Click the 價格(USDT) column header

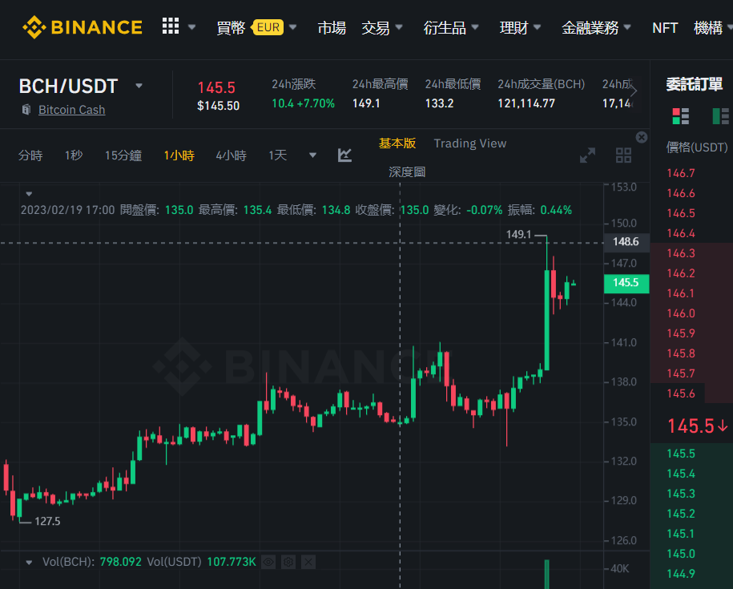pyautogui.click(x=696, y=147)
